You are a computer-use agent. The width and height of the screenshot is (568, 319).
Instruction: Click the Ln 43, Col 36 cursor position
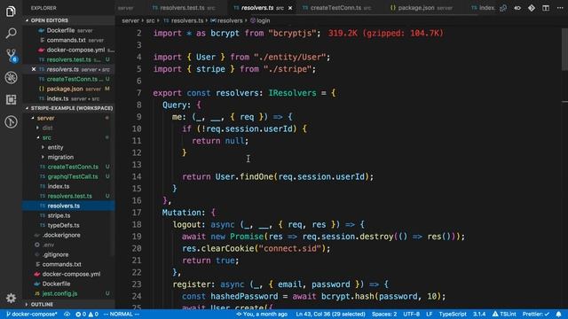pyautogui.click(x=330, y=314)
